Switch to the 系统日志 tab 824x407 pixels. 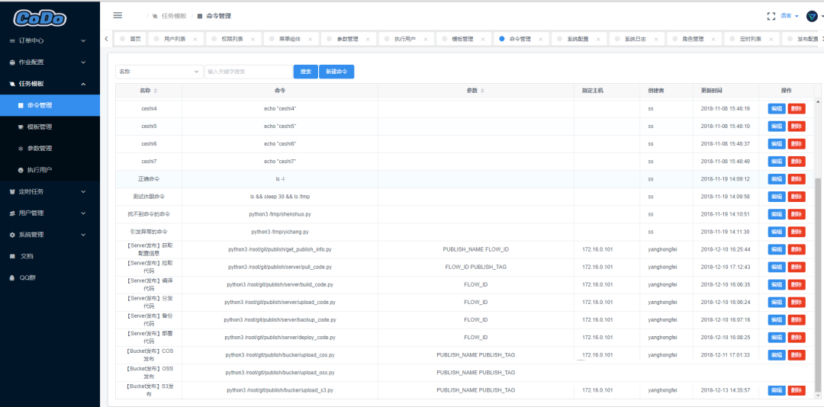[634, 39]
